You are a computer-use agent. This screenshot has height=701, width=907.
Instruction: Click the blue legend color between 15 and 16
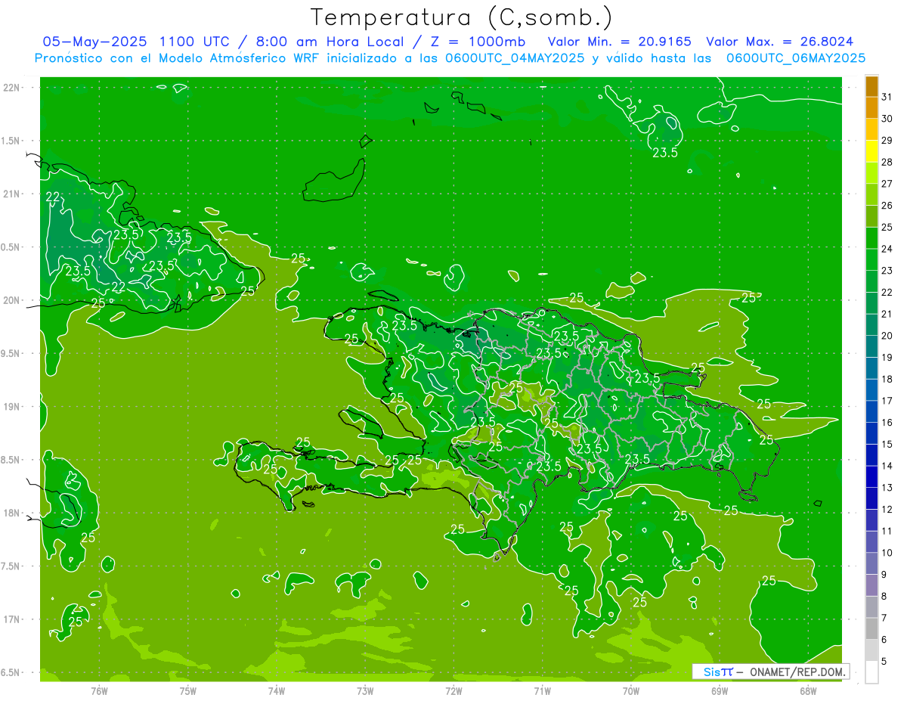pos(871,433)
